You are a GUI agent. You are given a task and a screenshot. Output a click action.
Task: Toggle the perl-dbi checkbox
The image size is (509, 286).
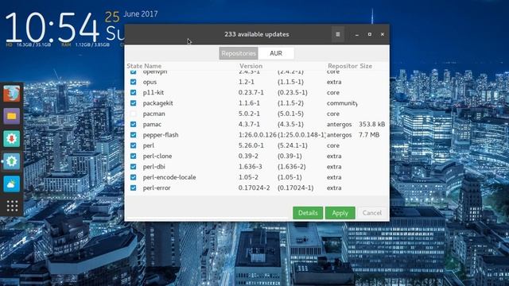point(133,167)
